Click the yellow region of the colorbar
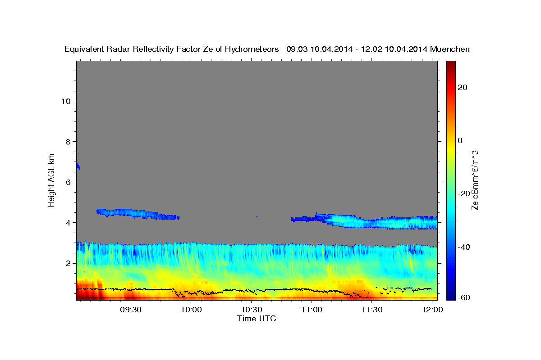Screen dimensions: 541x360 point(450,148)
